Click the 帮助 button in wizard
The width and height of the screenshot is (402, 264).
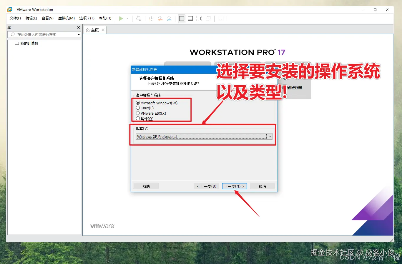[x=146, y=186]
